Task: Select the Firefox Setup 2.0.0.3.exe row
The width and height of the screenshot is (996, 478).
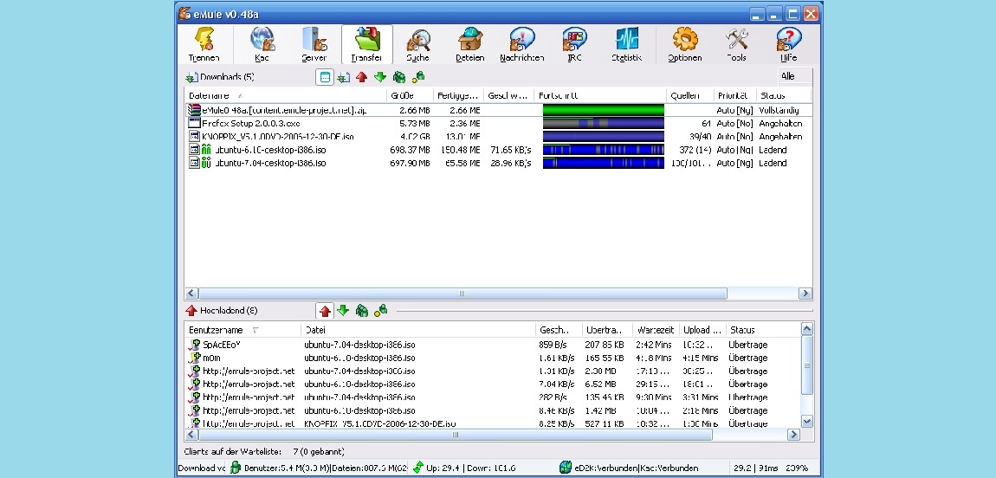Action: coord(499,123)
